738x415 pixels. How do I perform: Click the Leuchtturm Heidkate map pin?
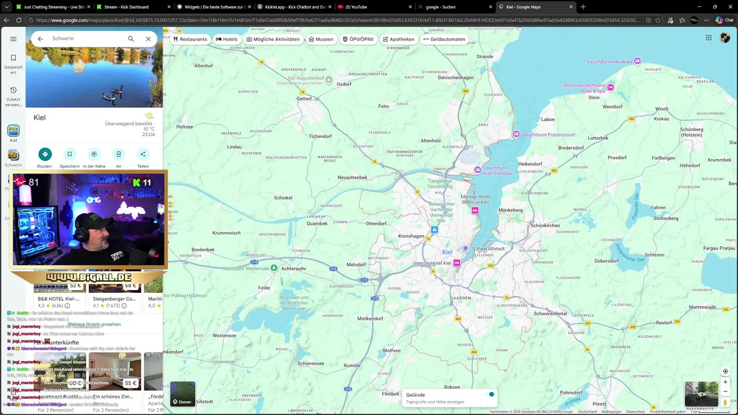(637, 61)
